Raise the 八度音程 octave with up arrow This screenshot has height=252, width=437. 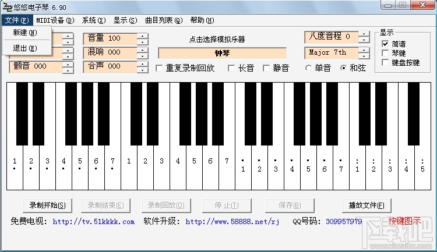click(364, 34)
